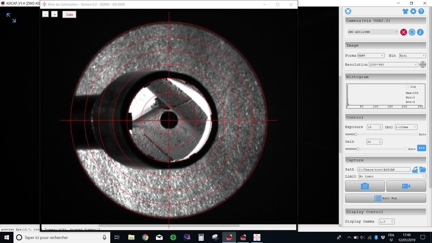
Task: Enable Auto gain checkbox
Action: click(x=405, y=149)
